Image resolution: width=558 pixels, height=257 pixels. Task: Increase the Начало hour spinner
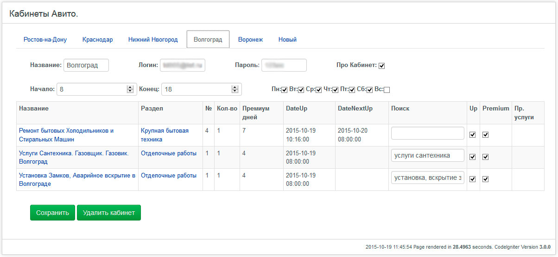point(130,87)
